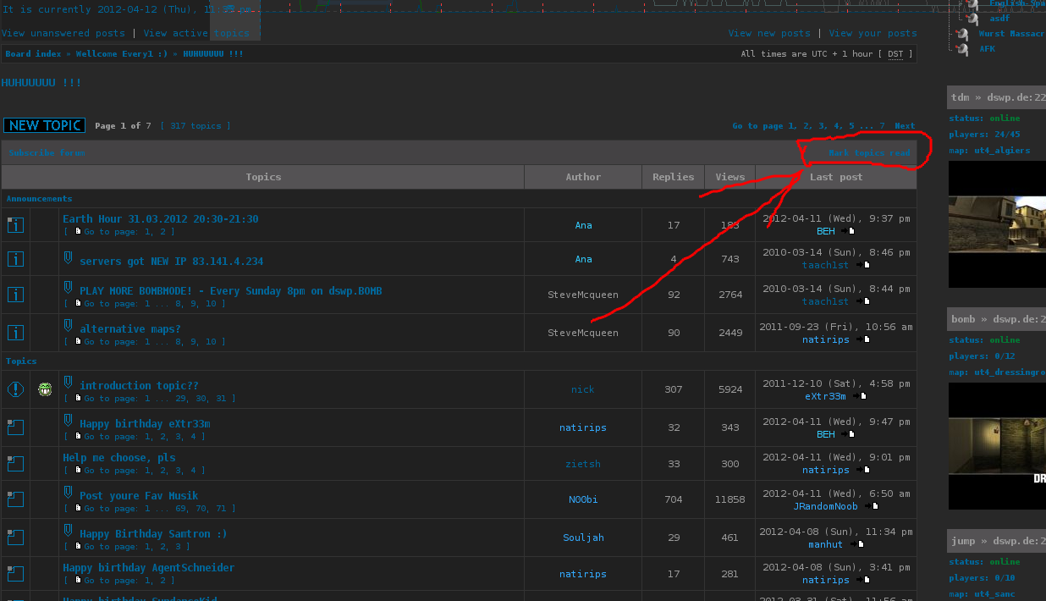This screenshot has height=601, width=1046.
Task: Click the sticky icon beside 'introduction topic??'
Action: 15,389
